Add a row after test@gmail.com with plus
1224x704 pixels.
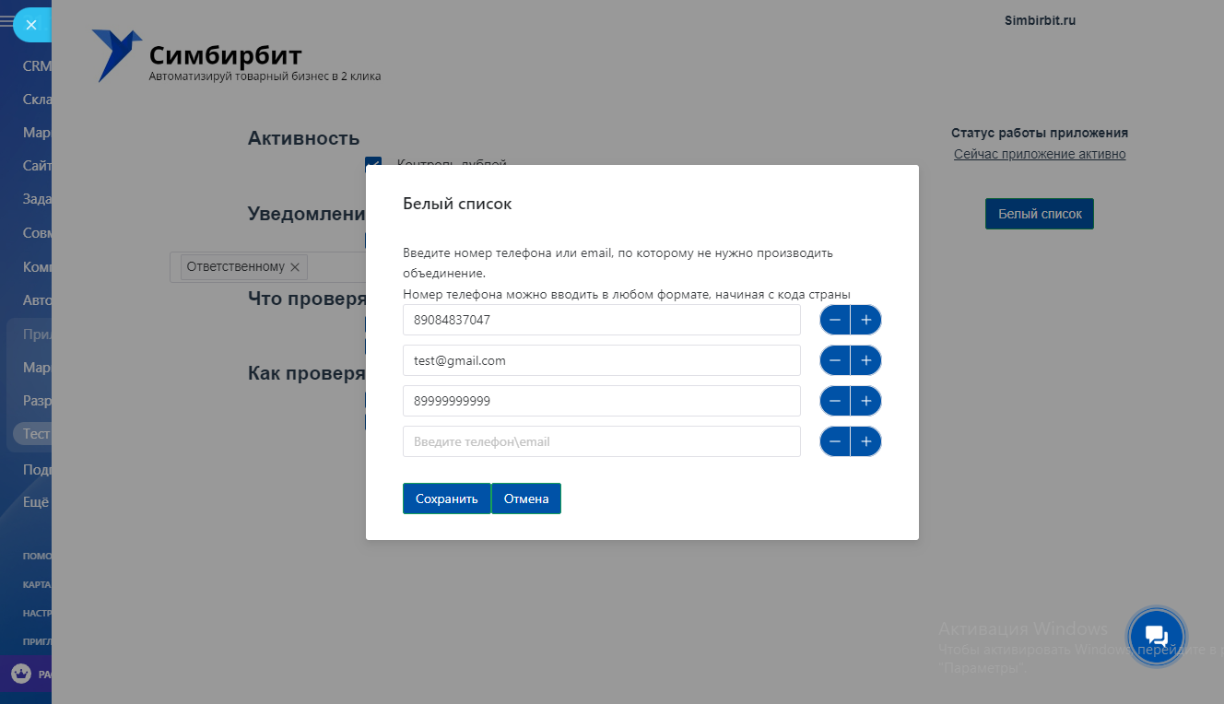point(866,360)
